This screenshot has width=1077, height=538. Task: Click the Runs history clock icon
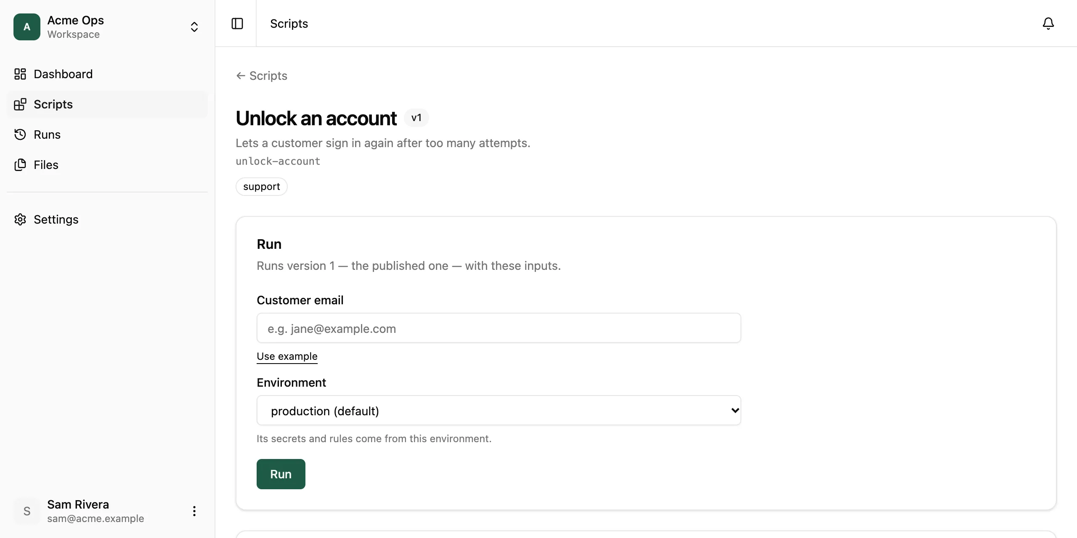click(20, 134)
